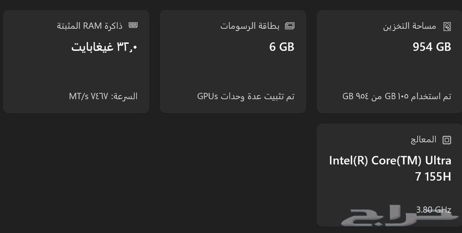Click the Intel(R) Core(TM) Ultra text line

[390, 160]
